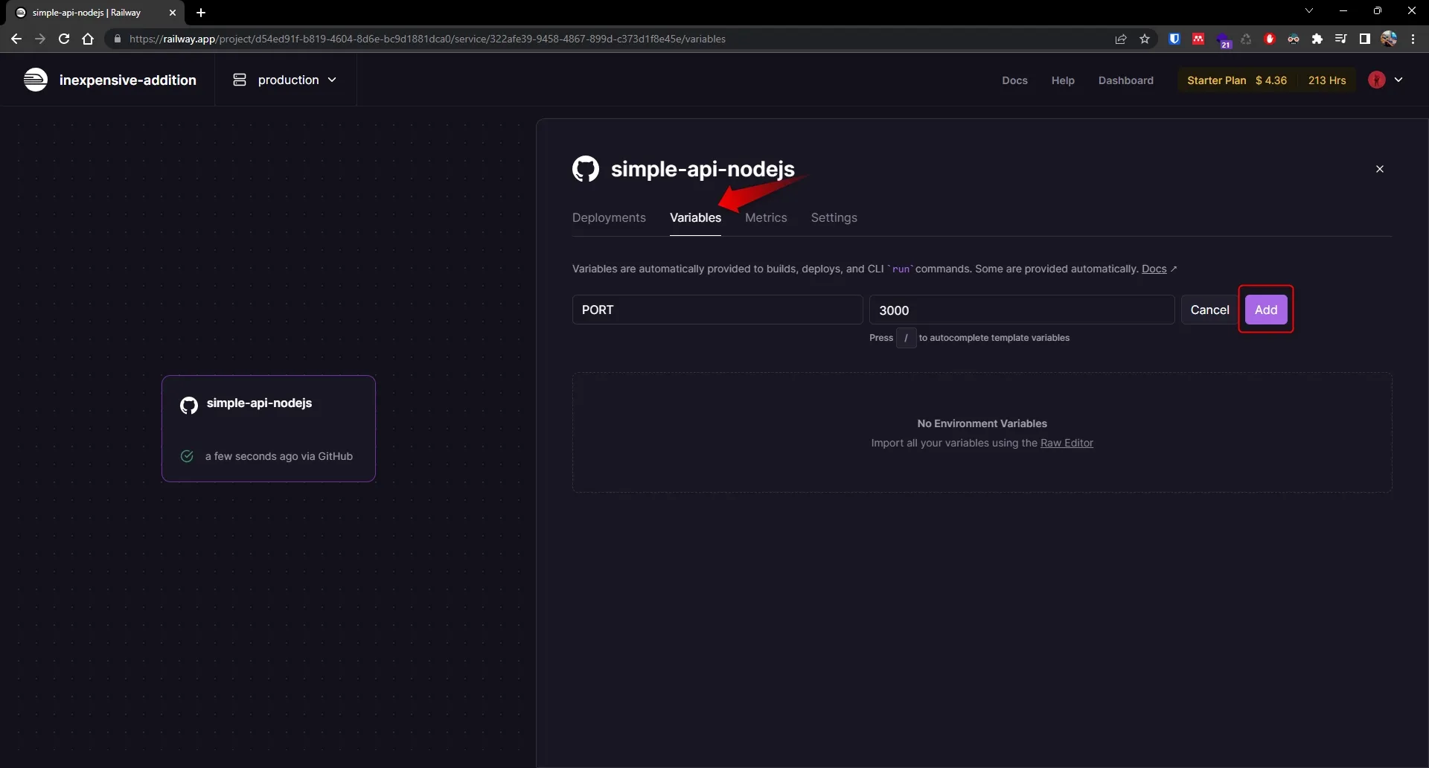Toggle the browser side panel icon

1365,39
